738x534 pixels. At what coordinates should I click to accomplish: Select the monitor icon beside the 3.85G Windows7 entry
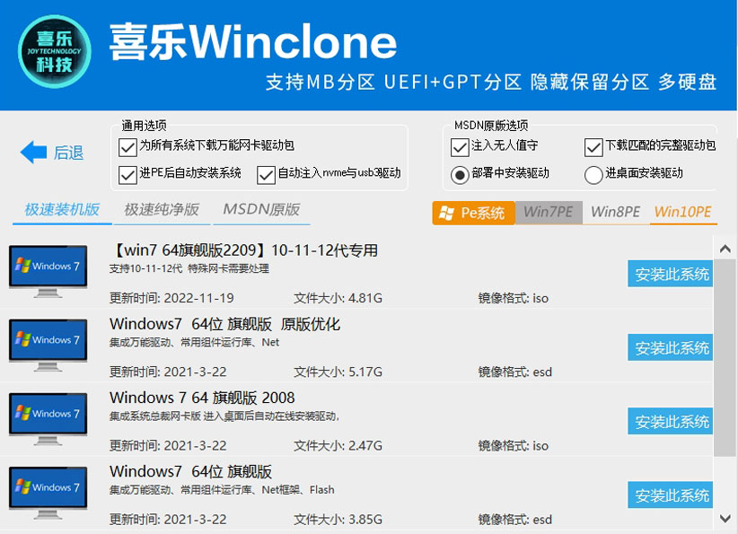coord(48,493)
